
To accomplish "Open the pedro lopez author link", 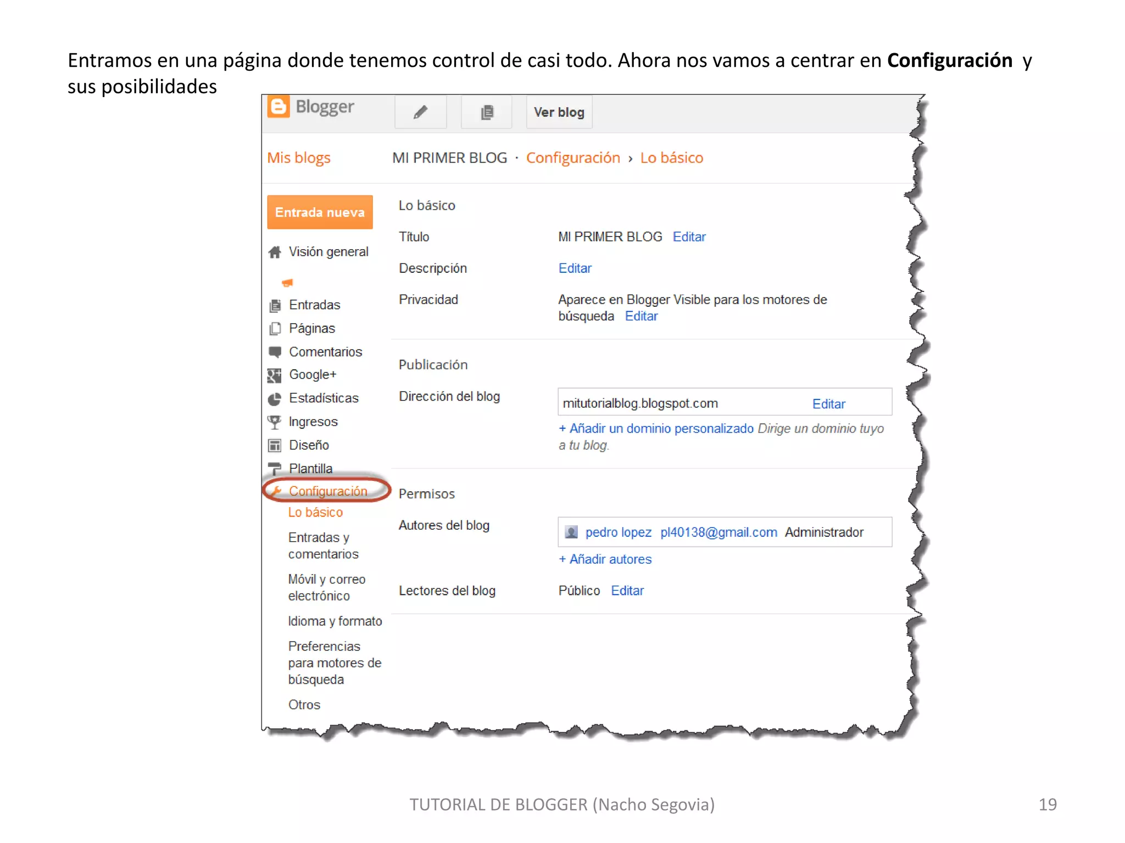I will 619,532.
